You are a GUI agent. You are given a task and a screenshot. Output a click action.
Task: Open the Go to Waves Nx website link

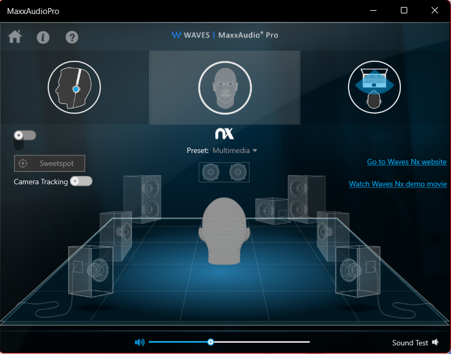coord(406,162)
